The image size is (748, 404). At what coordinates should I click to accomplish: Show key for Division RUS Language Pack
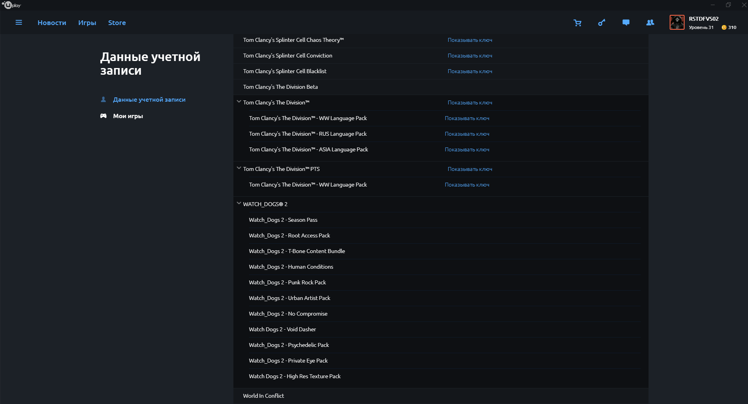[467, 134]
